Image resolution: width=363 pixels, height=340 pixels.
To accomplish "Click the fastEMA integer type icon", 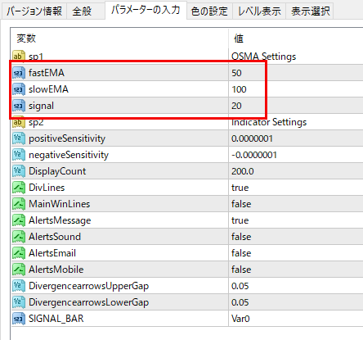I will coord(19,73).
